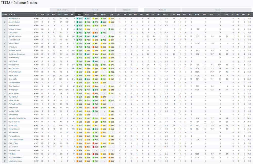
Task: Open Byron Murphy II player link
Action: (14, 18)
